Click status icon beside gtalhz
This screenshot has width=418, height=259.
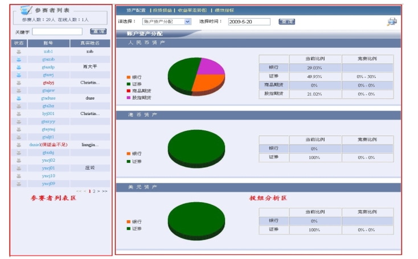click(19, 106)
